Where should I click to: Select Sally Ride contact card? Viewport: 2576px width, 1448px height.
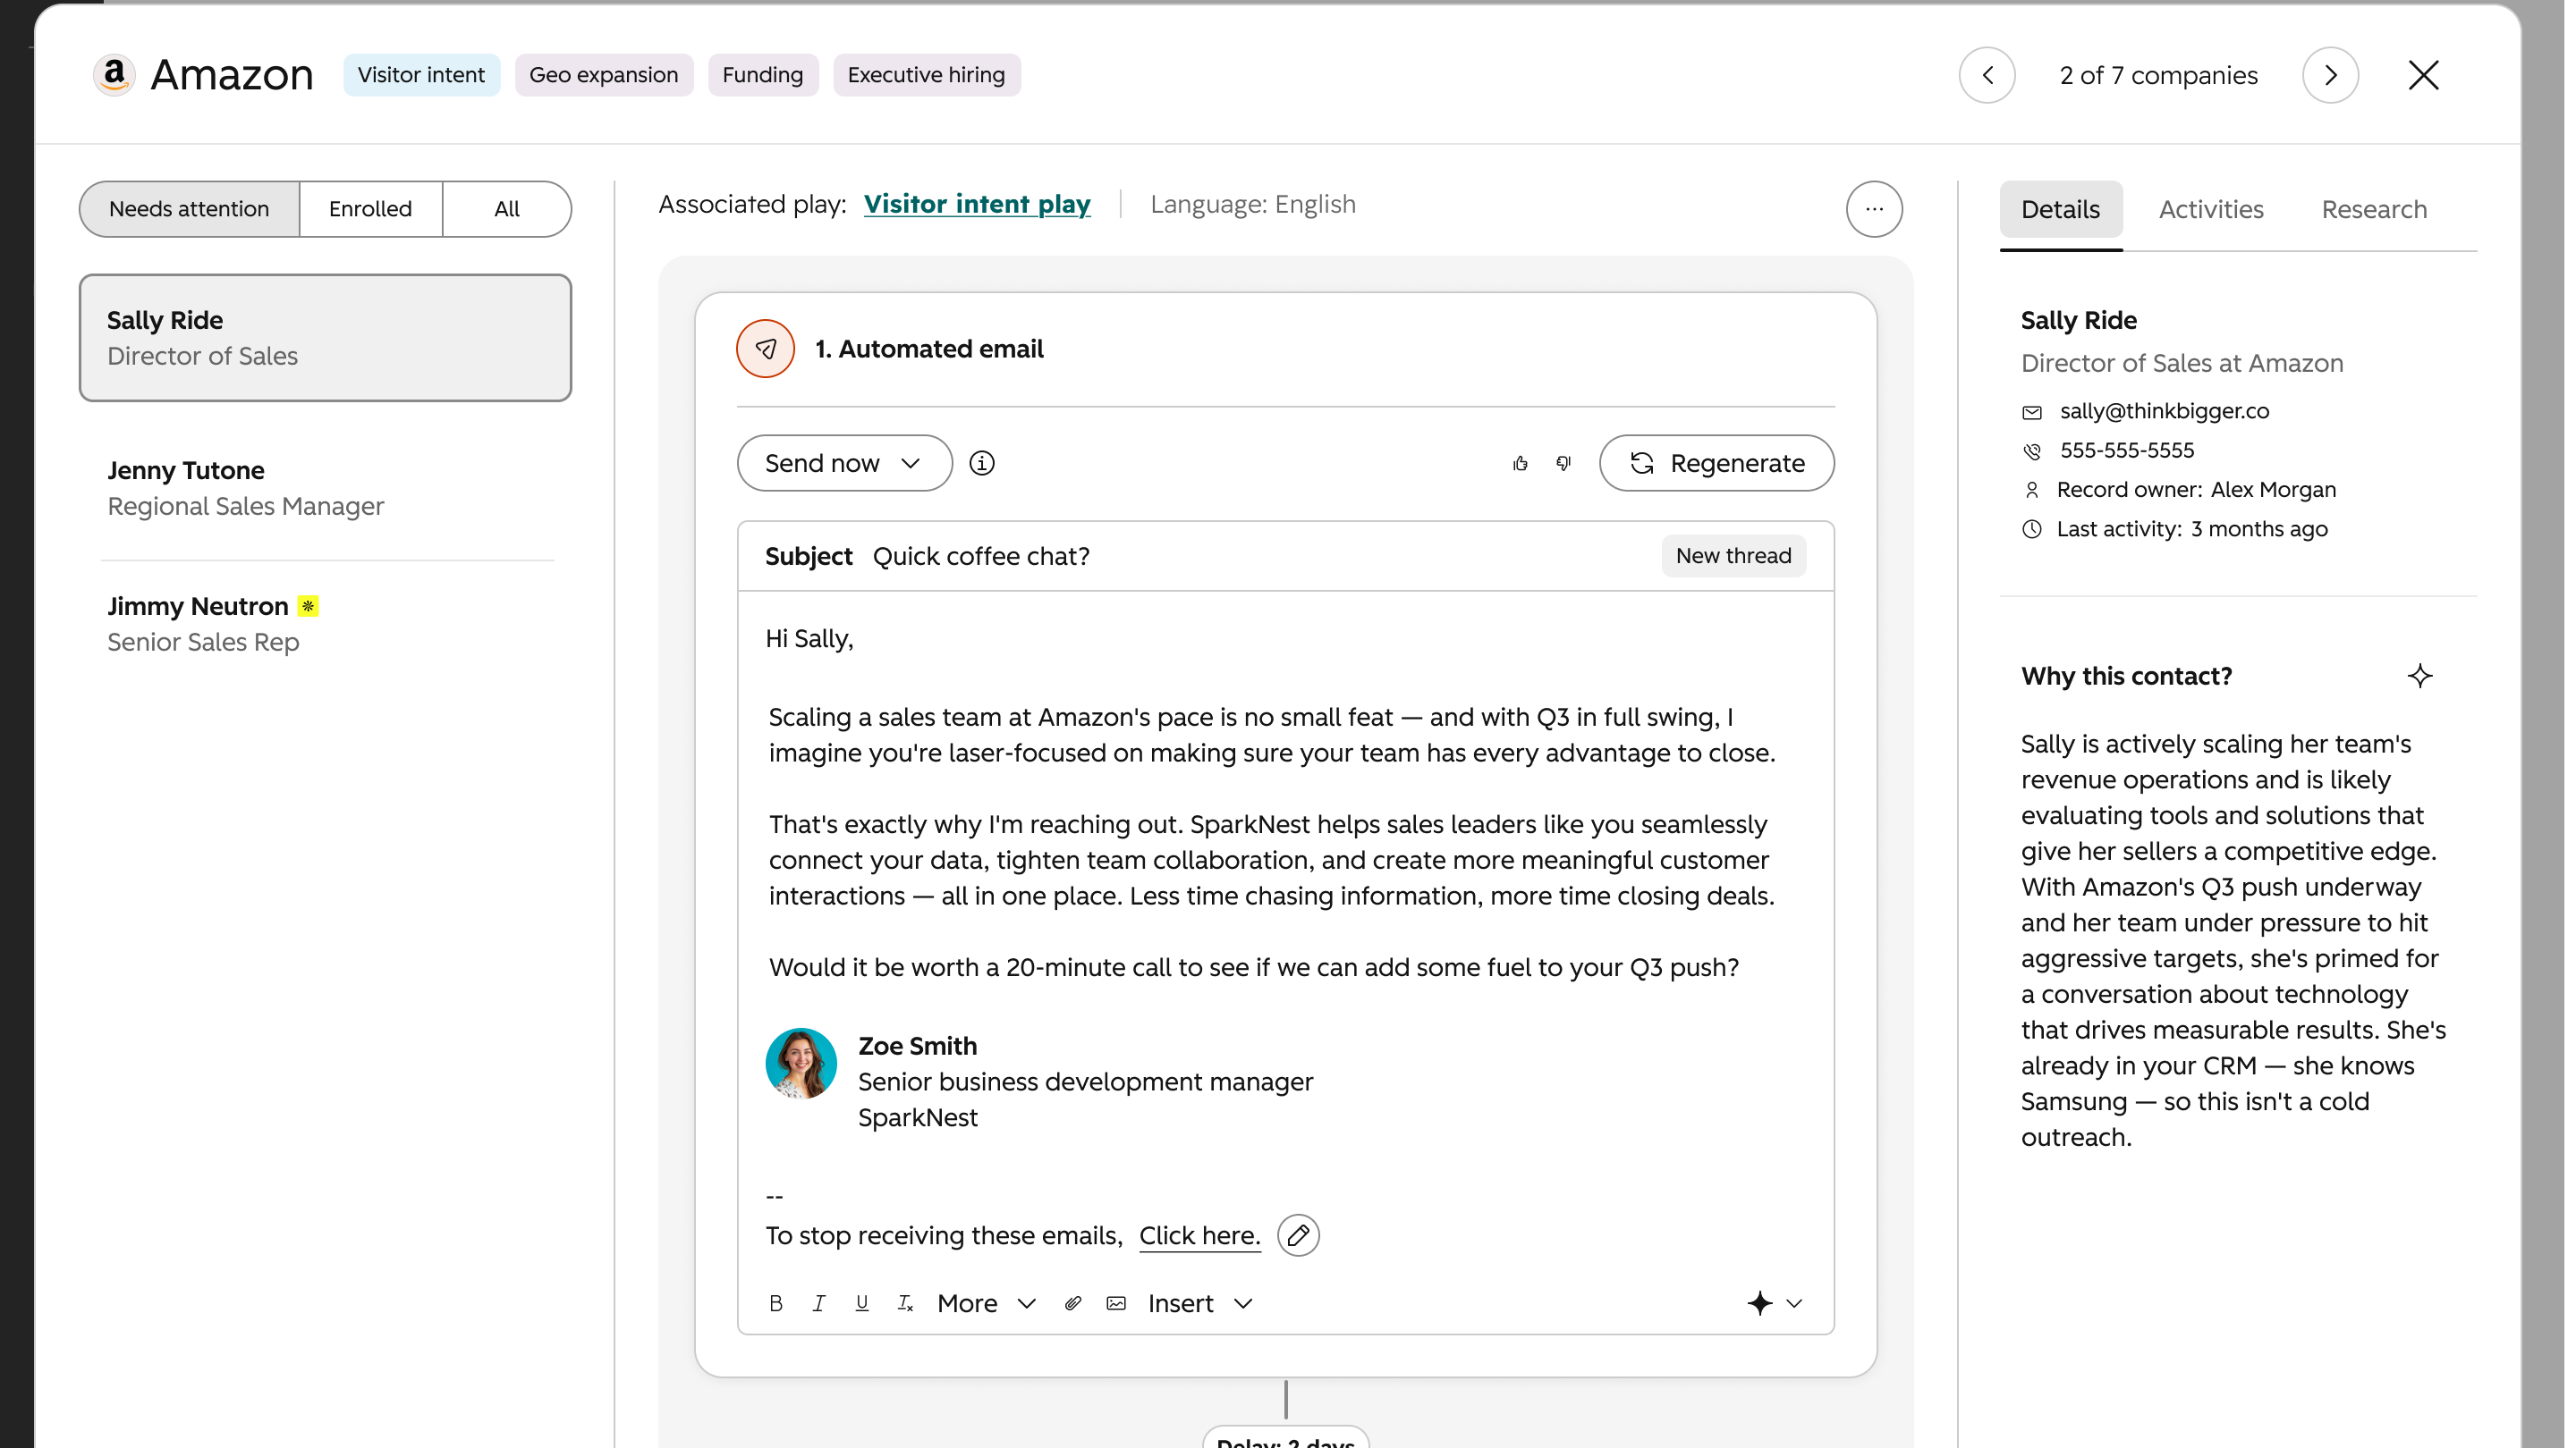(x=325, y=338)
